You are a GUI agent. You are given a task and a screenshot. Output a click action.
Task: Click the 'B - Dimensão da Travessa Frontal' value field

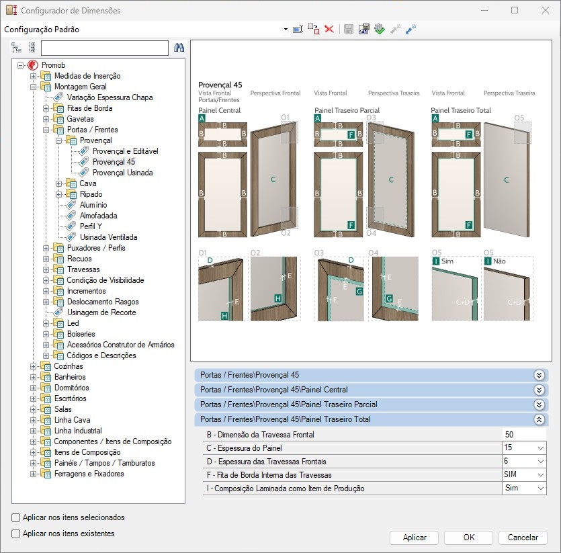524,435
